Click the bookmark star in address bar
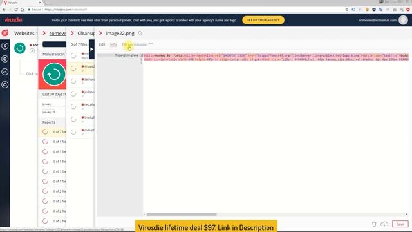 click(347, 10)
